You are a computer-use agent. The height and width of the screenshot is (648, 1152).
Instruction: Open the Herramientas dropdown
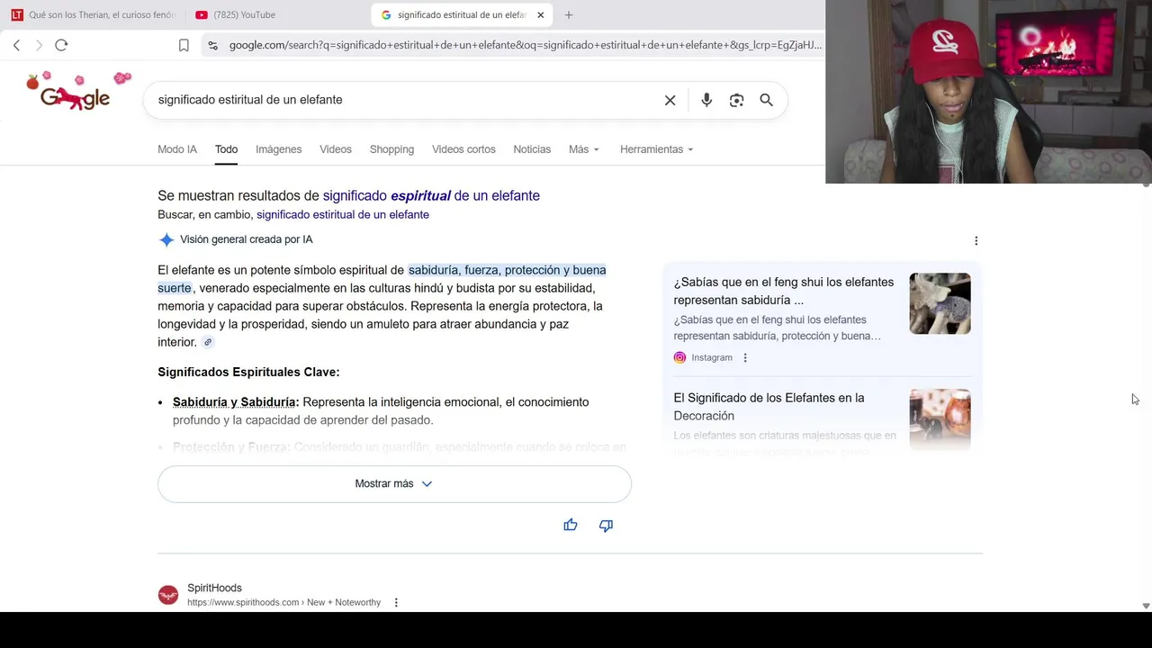(656, 149)
